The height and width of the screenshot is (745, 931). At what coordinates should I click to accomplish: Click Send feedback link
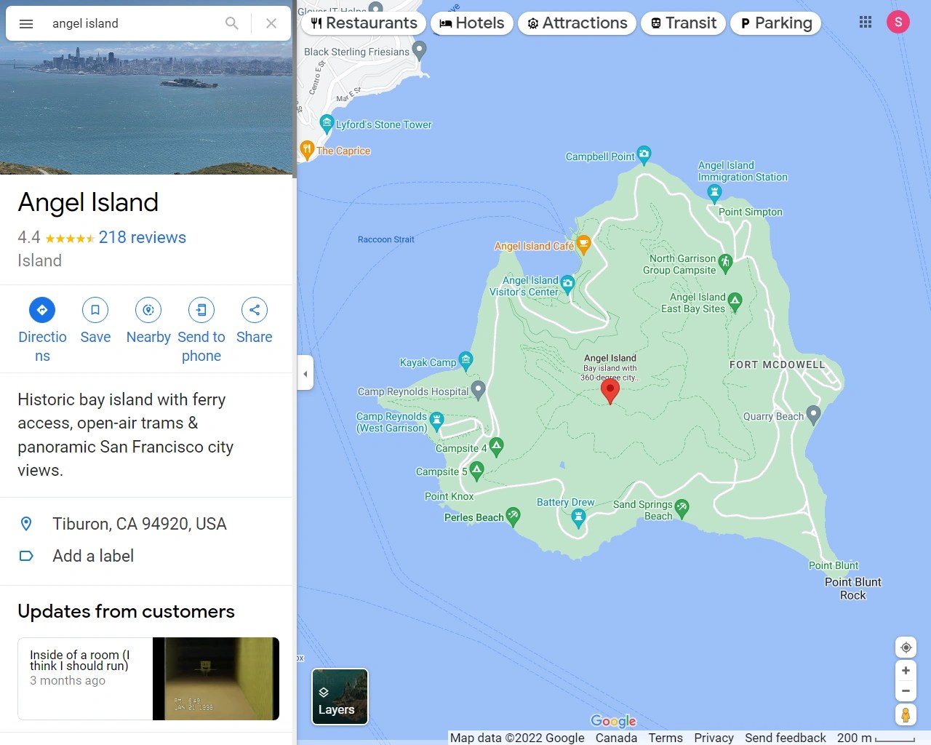pyautogui.click(x=786, y=738)
